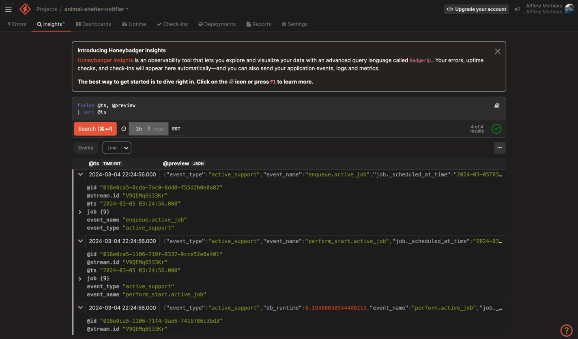Toggle the EST timezone button
This screenshot has height=339, width=578.
[176, 129]
